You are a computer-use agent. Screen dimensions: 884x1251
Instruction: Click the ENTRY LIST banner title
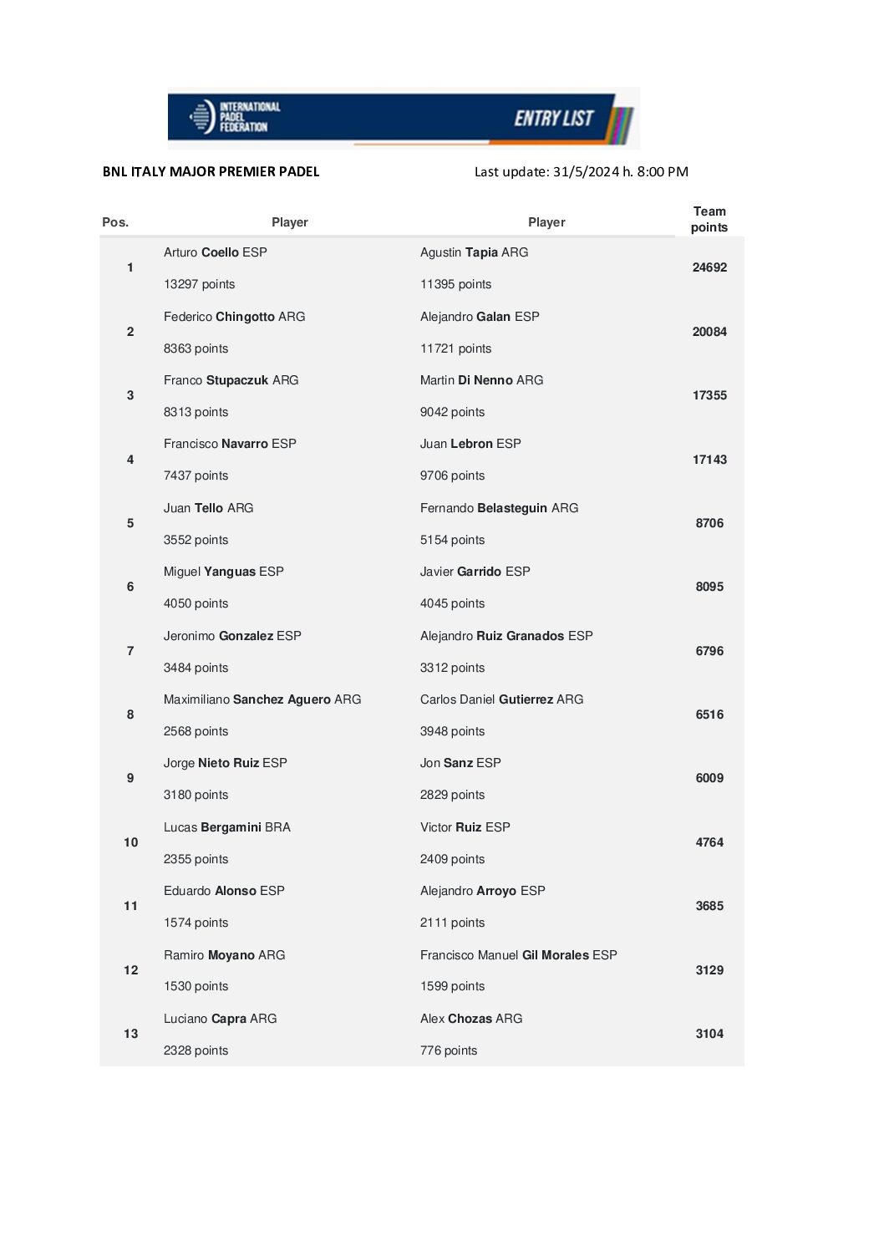coord(553,119)
